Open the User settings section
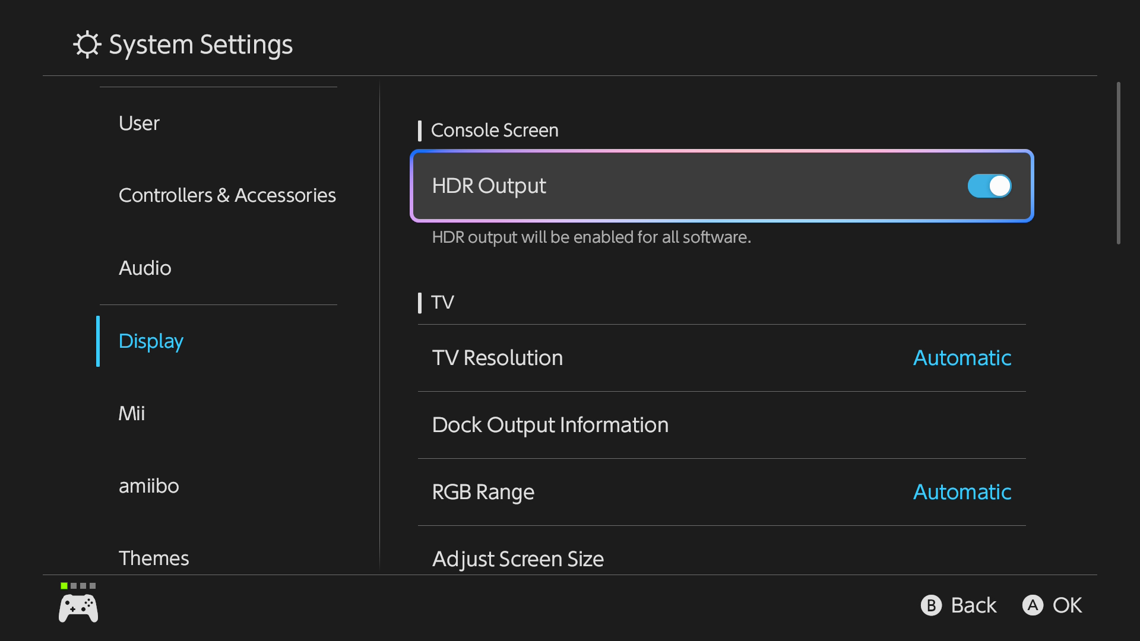The width and height of the screenshot is (1140, 641). 138,123
